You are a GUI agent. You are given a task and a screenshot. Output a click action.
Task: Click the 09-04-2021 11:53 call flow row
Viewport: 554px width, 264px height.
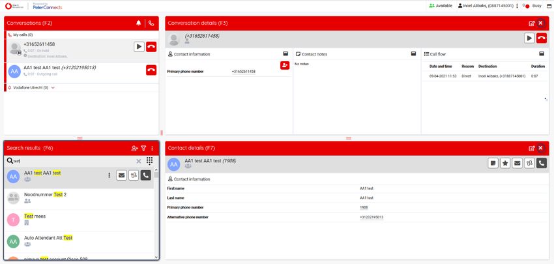point(486,76)
